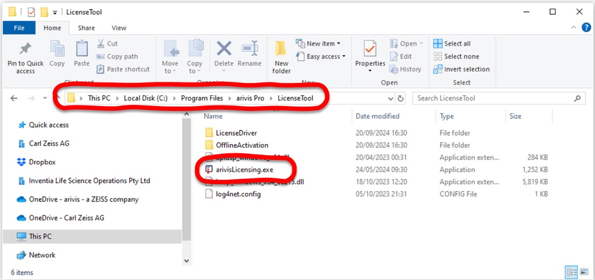This screenshot has height=280, width=595.
Task: Click the refresh button beside address bar
Action: tap(400, 99)
